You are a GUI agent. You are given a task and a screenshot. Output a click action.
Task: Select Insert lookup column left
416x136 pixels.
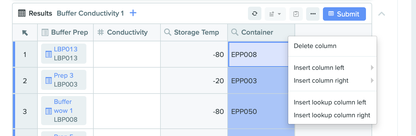click(x=330, y=102)
